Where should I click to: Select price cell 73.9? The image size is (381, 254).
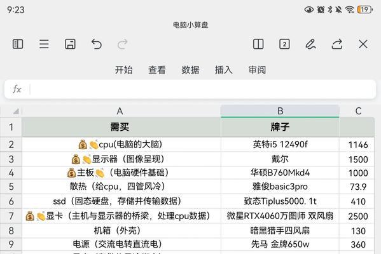[357, 187]
